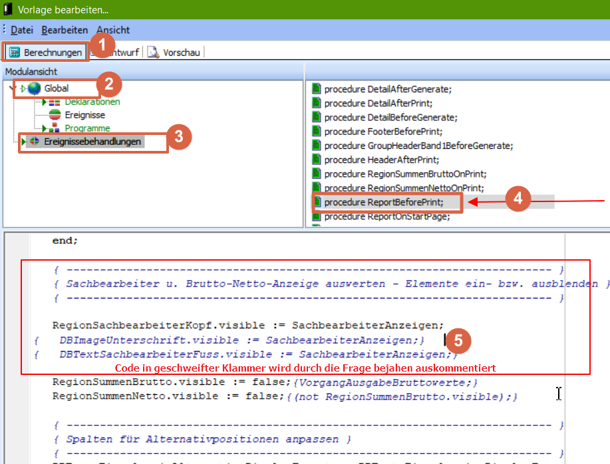610x464 pixels.
Task: Click the Ereignissebehandlungen icon
Action: pos(35,141)
